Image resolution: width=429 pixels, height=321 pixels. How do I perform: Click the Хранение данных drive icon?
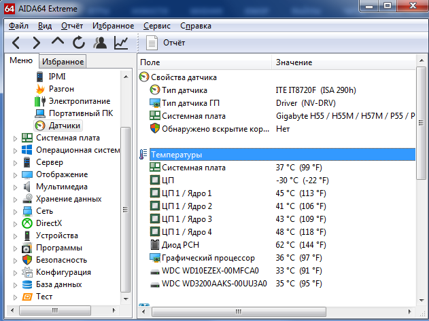click(x=27, y=199)
